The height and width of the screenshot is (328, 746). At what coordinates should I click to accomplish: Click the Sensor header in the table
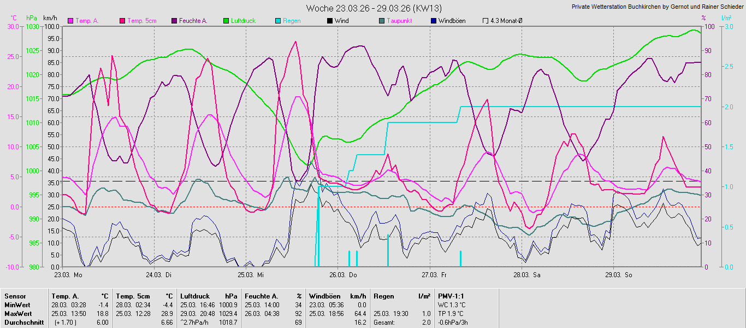coord(15,296)
